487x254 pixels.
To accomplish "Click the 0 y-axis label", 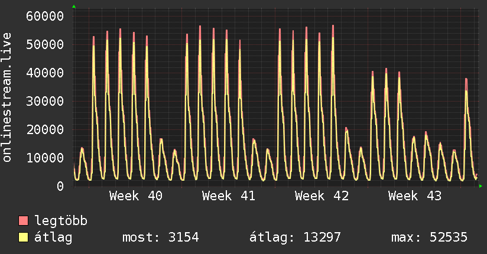I will coord(60,186).
